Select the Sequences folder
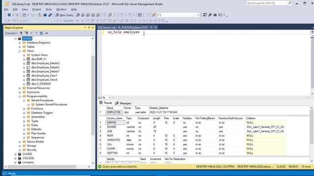Screen dimensions: 314x176 38,137
